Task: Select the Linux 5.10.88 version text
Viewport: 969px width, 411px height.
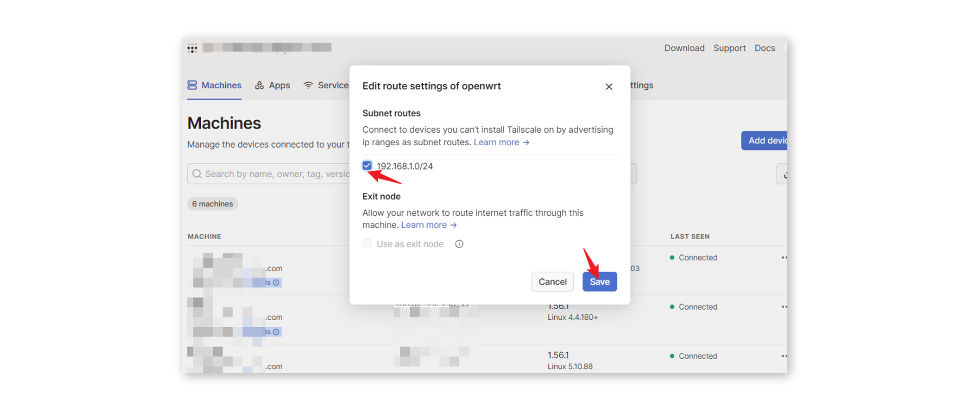Action: click(570, 367)
